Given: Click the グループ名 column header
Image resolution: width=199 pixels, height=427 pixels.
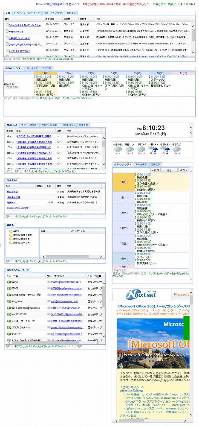Looking at the screenshot, I should pos(25,276).
